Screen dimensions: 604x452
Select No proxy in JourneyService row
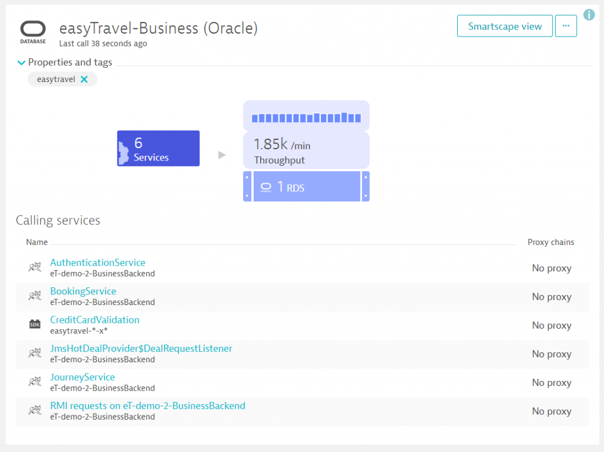552,383
